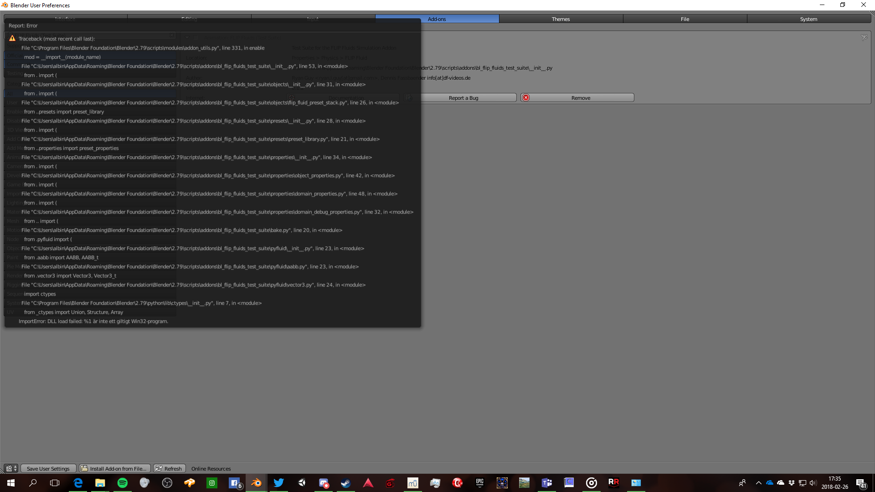
Task: Click the warning triangle in the error traceback
Action: [x=12, y=38]
